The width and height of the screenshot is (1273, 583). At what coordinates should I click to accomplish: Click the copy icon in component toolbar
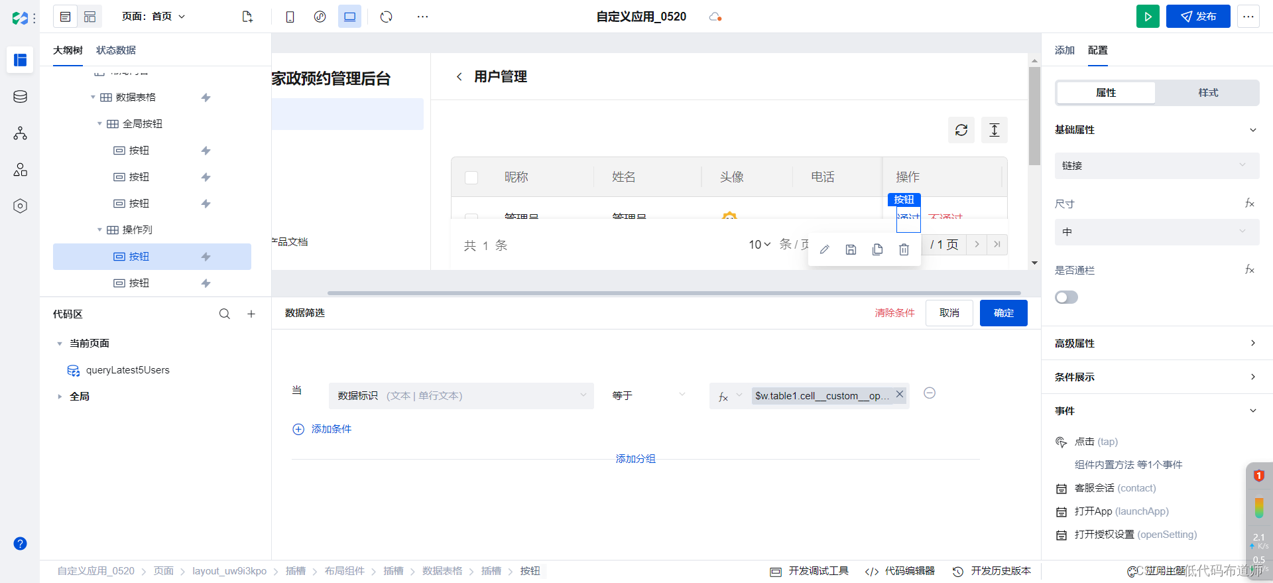(878, 249)
